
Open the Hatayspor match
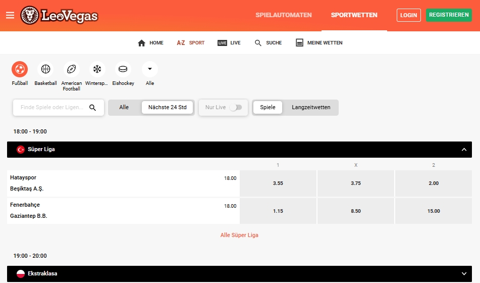pos(23,177)
